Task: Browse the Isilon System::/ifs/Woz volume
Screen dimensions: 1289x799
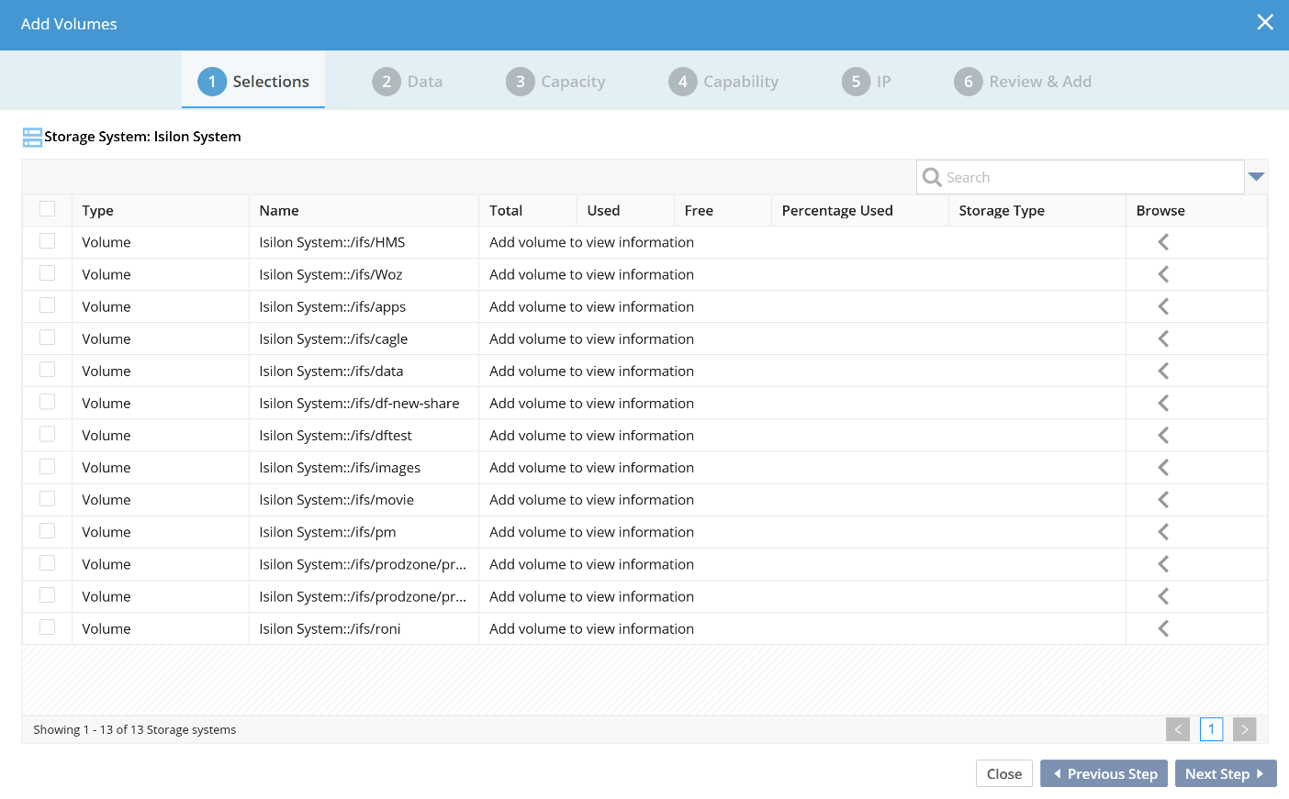Action: (1163, 274)
